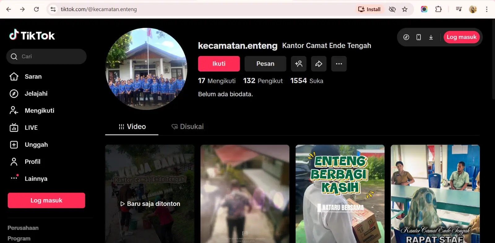Open Jelajahi explore page
495x243 pixels.
coord(29,93)
